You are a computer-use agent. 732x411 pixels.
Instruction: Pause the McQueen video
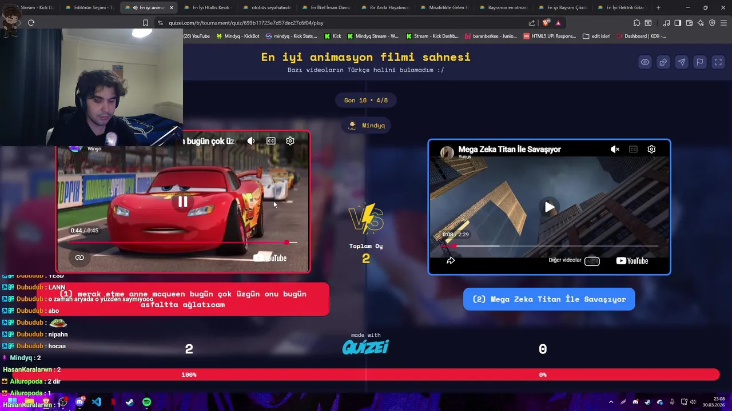pyautogui.click(x=183, y=202)
